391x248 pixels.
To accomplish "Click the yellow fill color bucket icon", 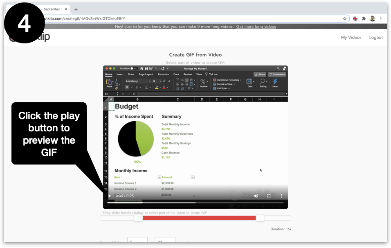I will tap(157, 87).
